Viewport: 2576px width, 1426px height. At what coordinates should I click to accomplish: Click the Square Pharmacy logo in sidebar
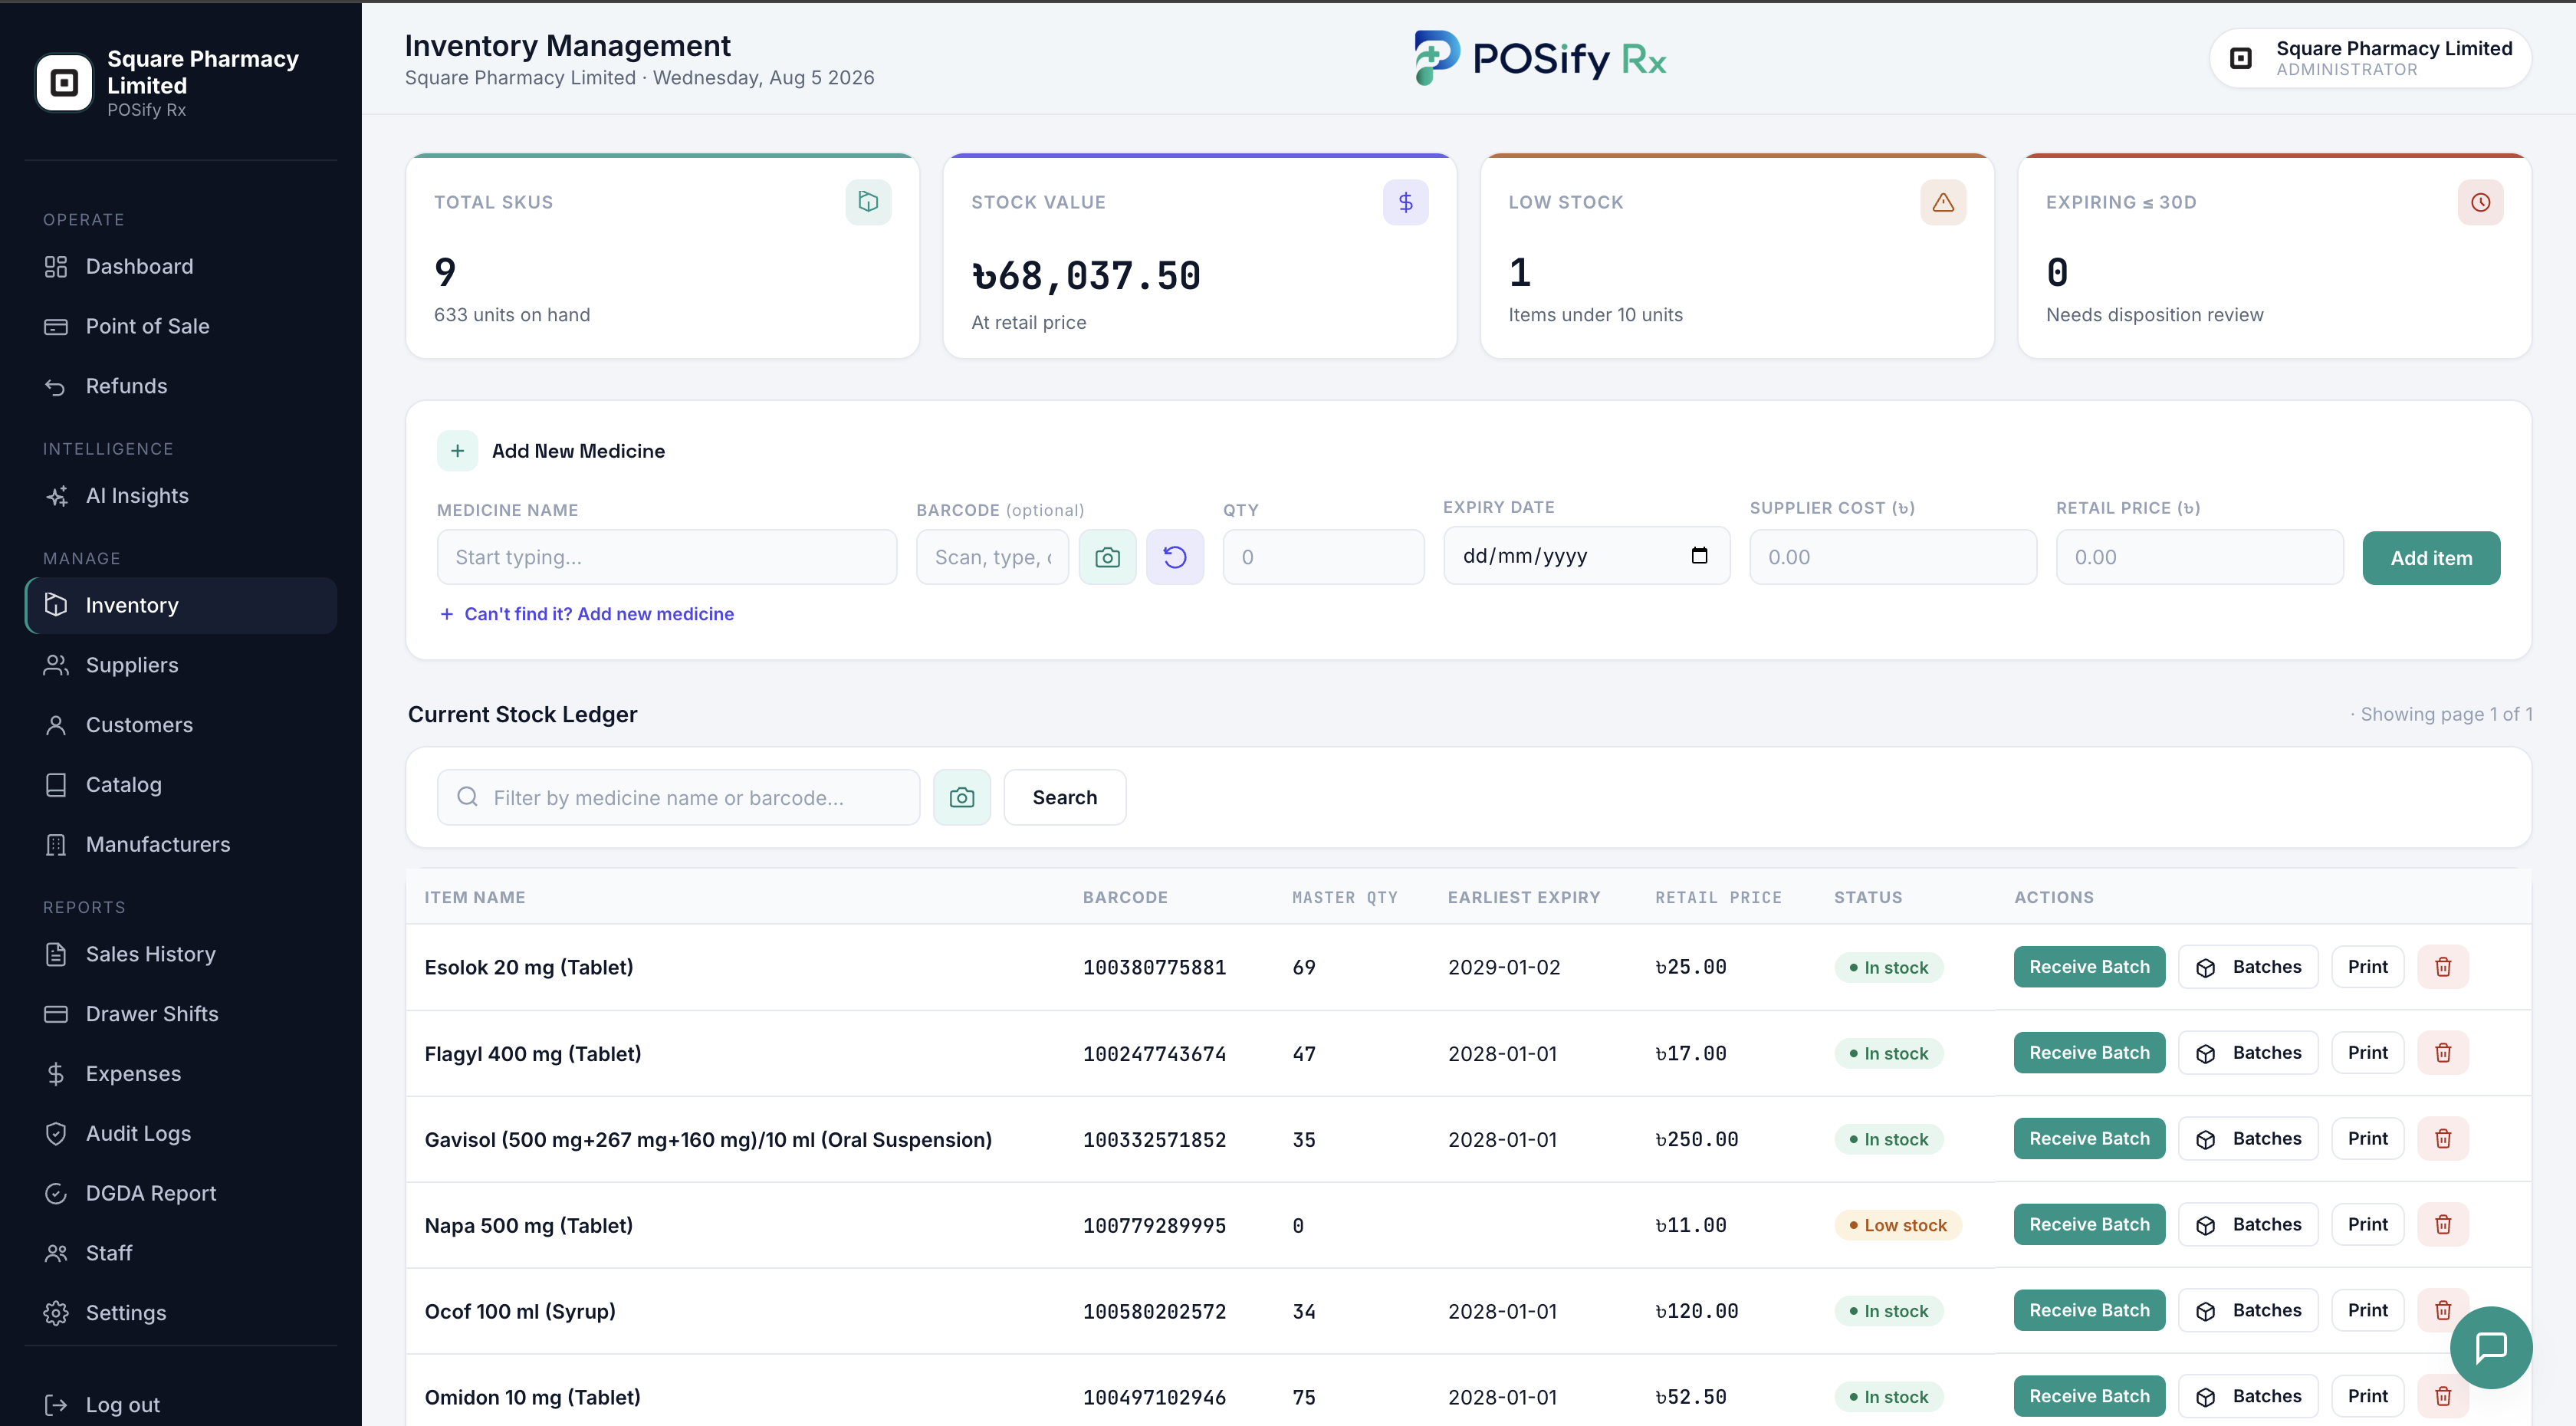(64, 83)
